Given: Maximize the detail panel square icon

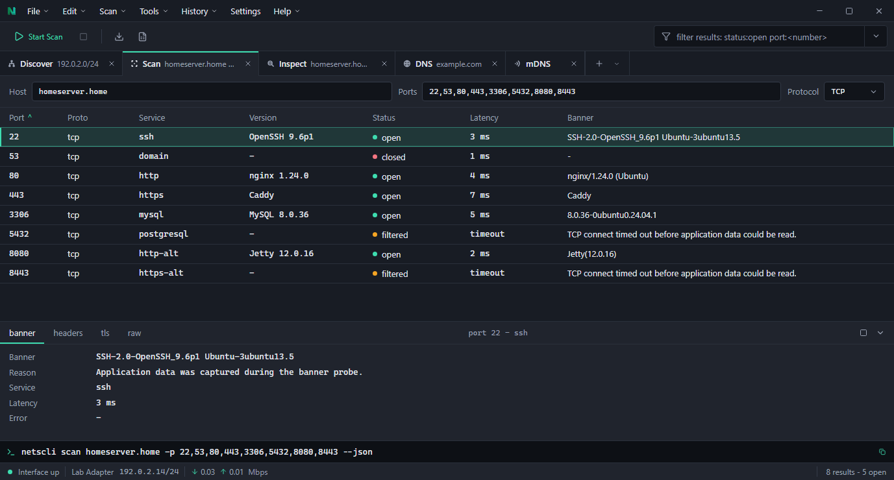Looking at the screenshot, I should [863, 333].
